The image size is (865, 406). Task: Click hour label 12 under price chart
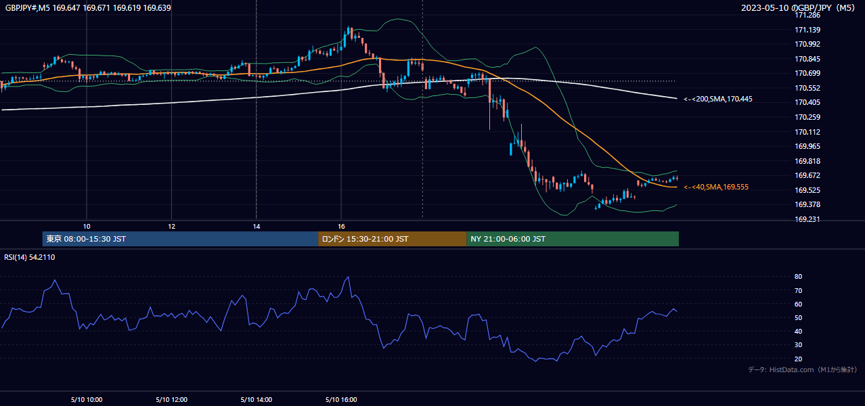pyautogui.click(x=171, y=226)
